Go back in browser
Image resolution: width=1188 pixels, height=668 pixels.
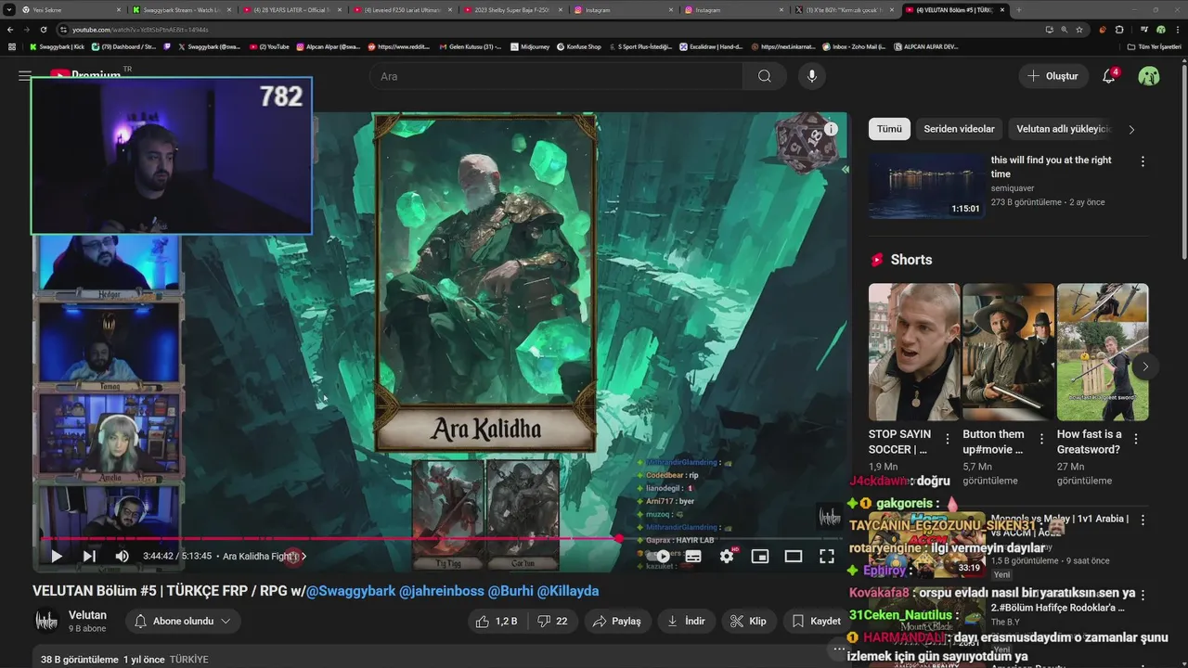[10, 30]
